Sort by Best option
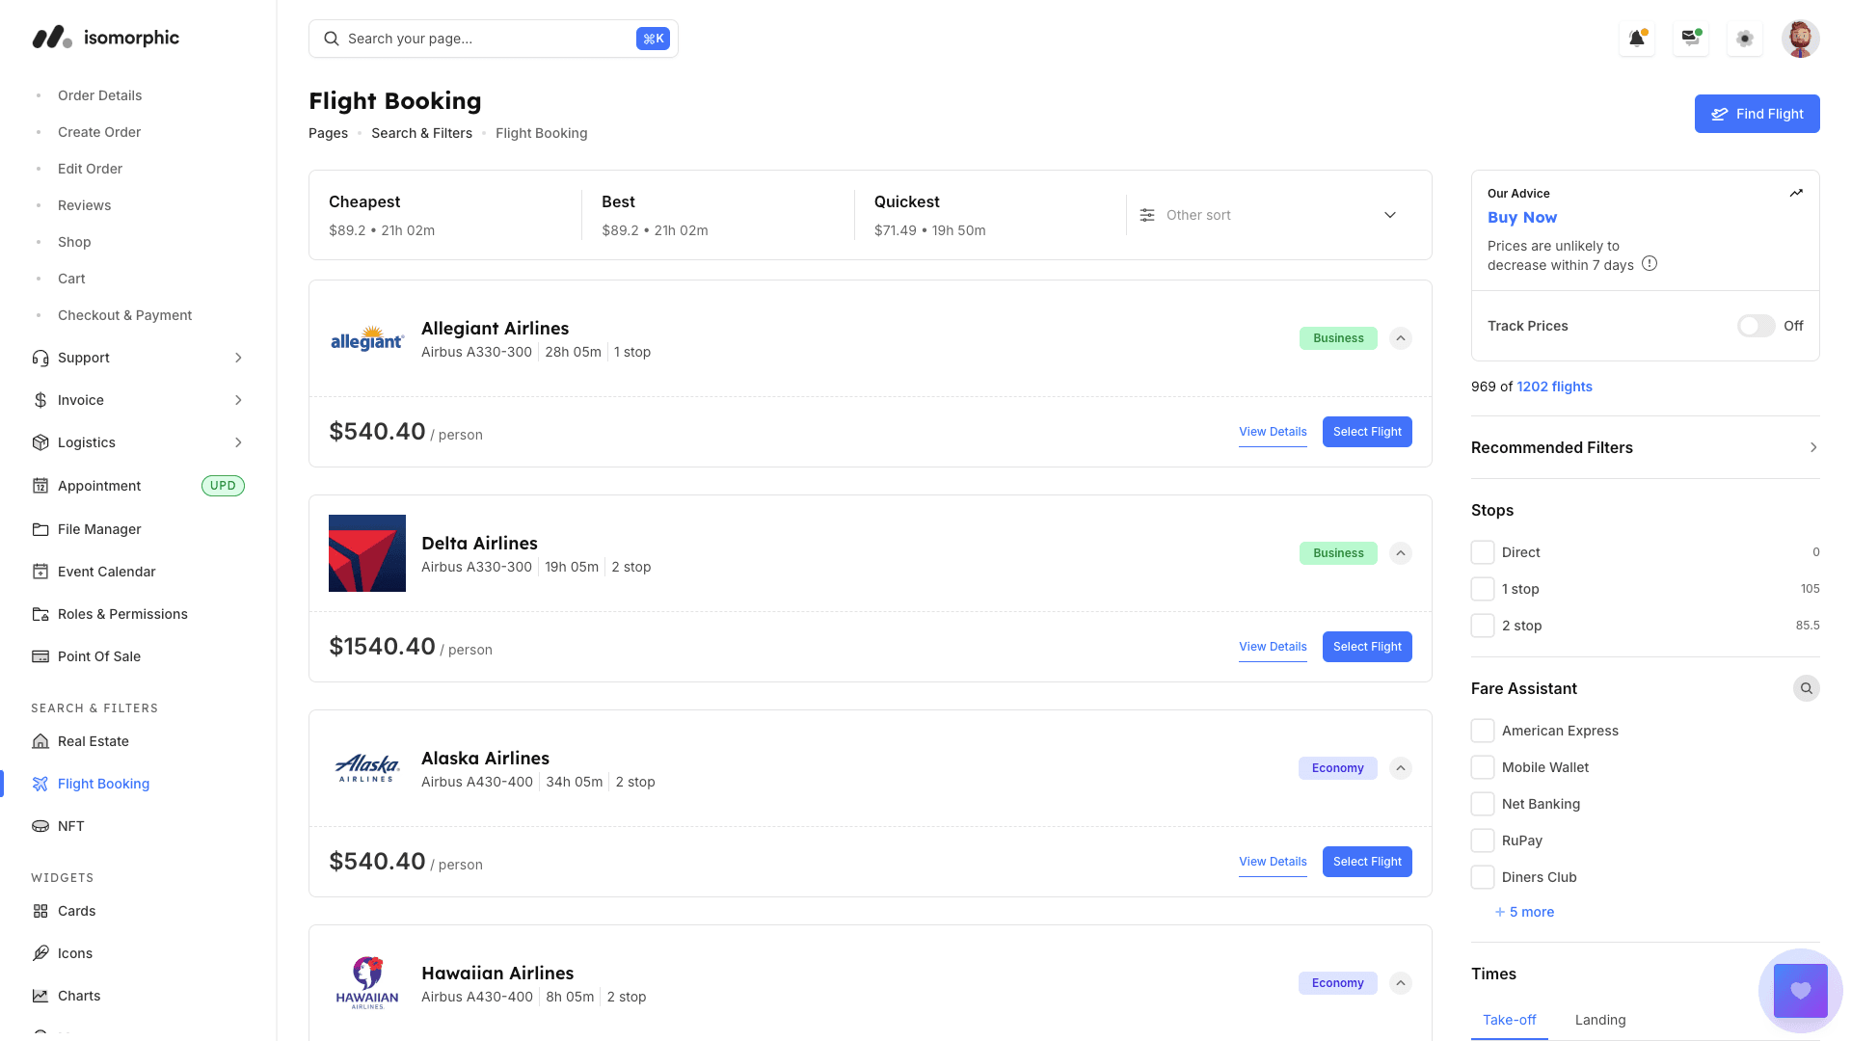 click(x=717, y=215)
